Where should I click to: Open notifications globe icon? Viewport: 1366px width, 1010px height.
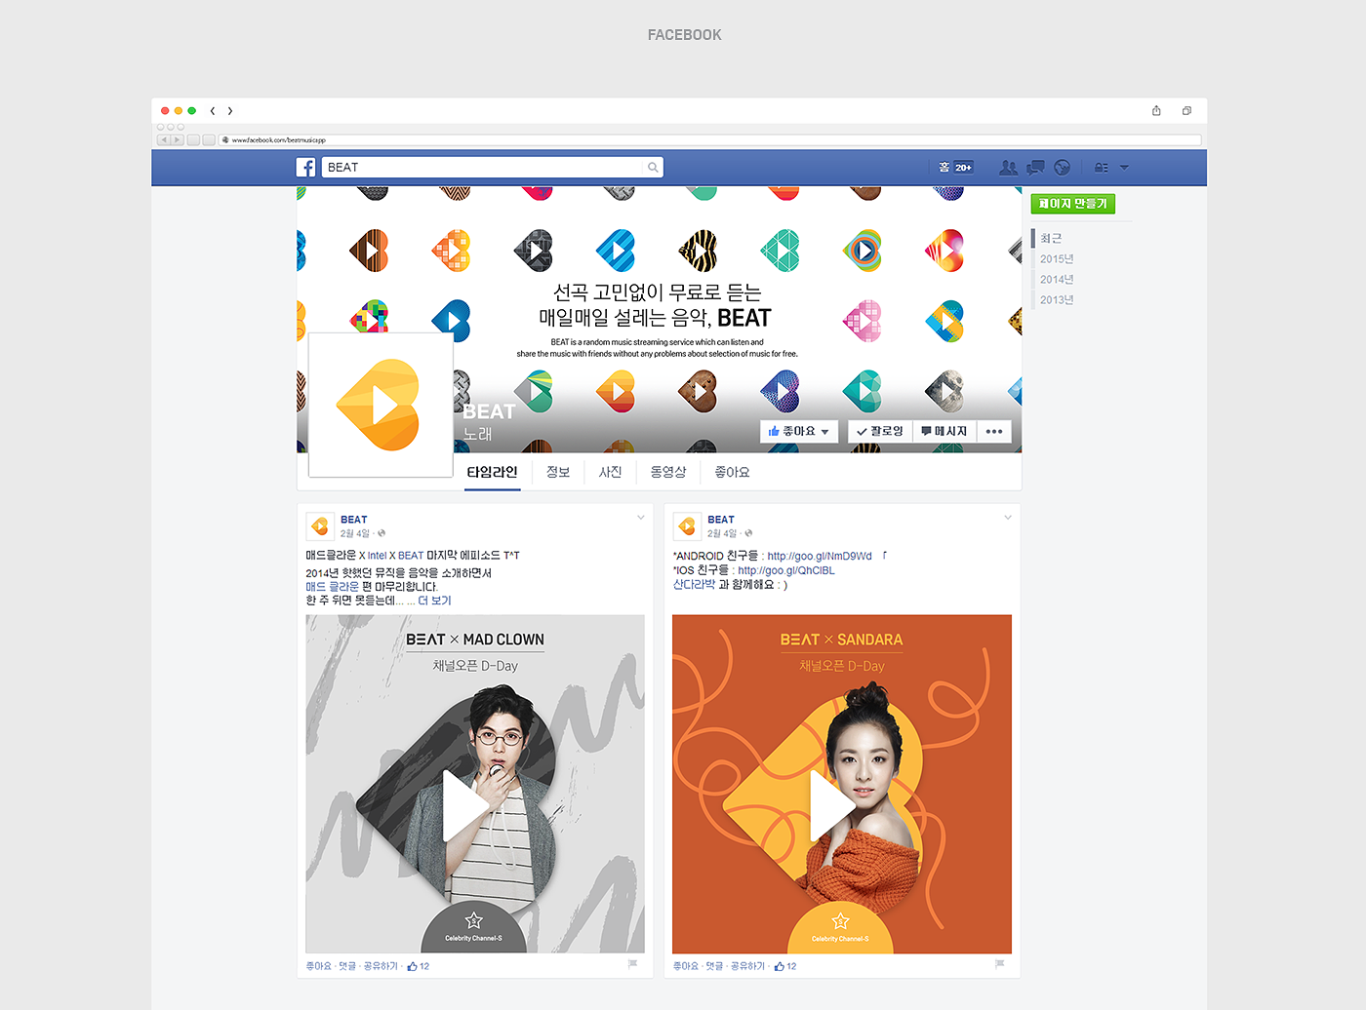[x=1063, y=168]
